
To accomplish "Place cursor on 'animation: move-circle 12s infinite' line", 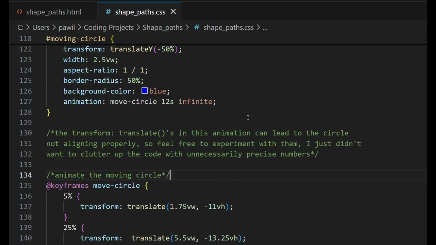I will coord(140,102).
